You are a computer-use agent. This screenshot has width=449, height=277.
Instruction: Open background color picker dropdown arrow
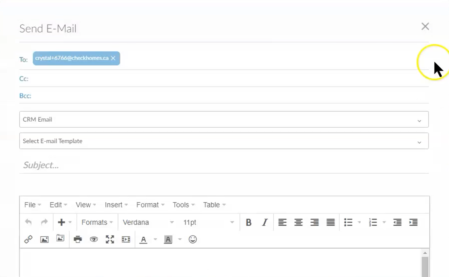180,239
